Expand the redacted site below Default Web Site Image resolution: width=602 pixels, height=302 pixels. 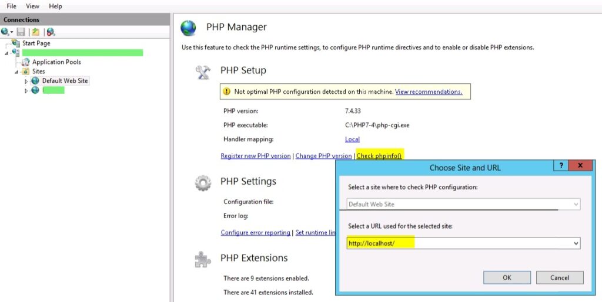click(26, 91)
